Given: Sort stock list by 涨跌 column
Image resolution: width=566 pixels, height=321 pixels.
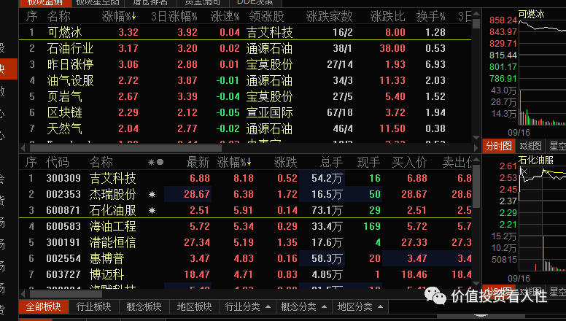Looking at the screenshot, I should click(x=285, y=163).
